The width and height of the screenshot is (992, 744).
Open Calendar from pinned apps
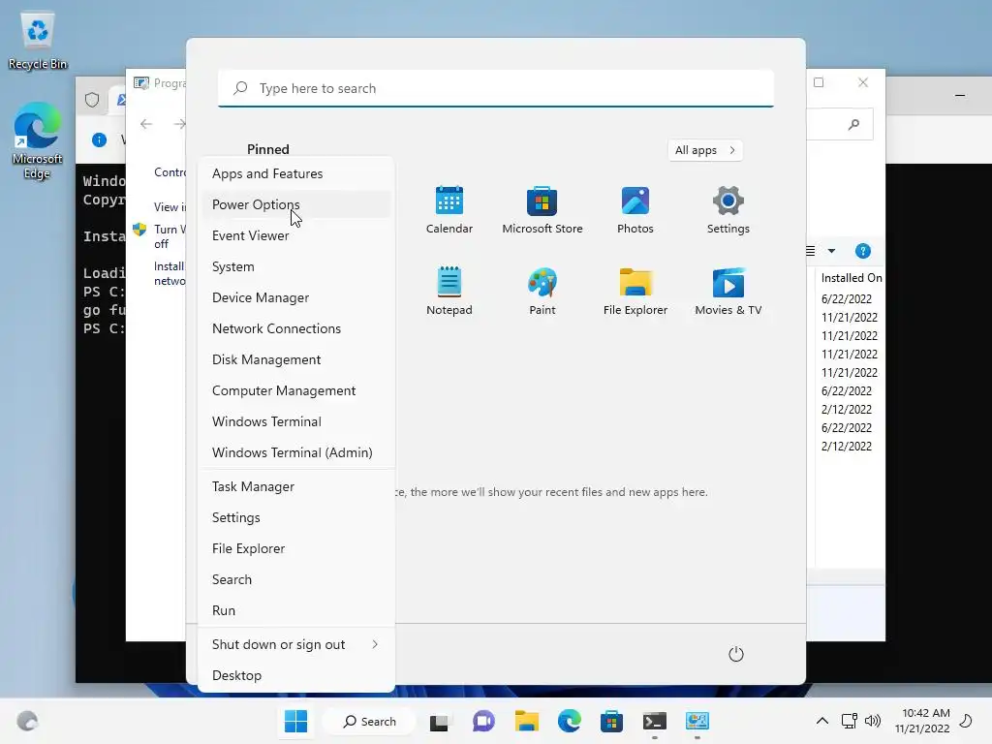pyautogui.click(x=449, y=210)
